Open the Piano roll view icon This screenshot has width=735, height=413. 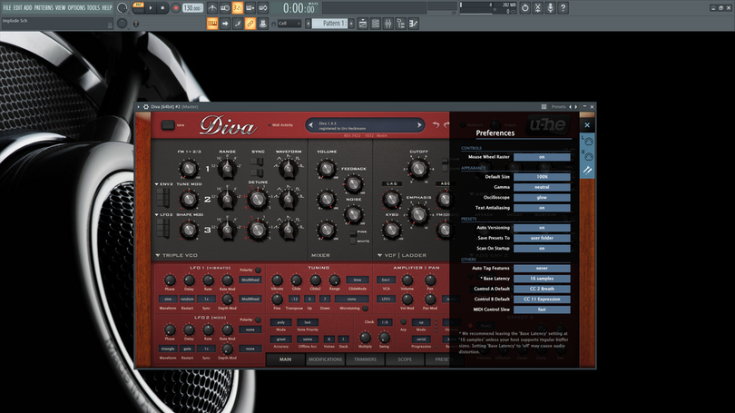tap(414, 24)
